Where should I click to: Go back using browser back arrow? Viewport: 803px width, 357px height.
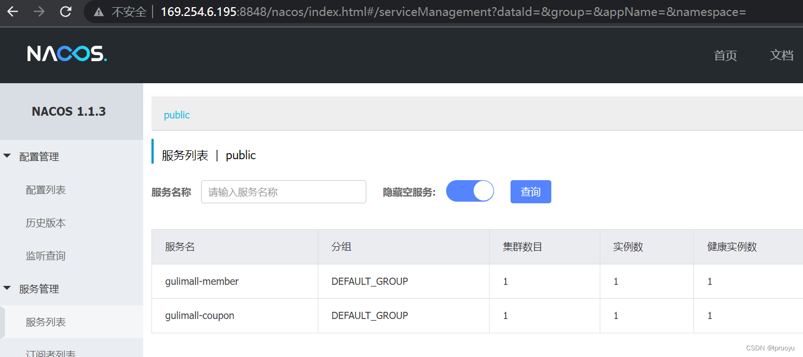click(x=12, y=11)
